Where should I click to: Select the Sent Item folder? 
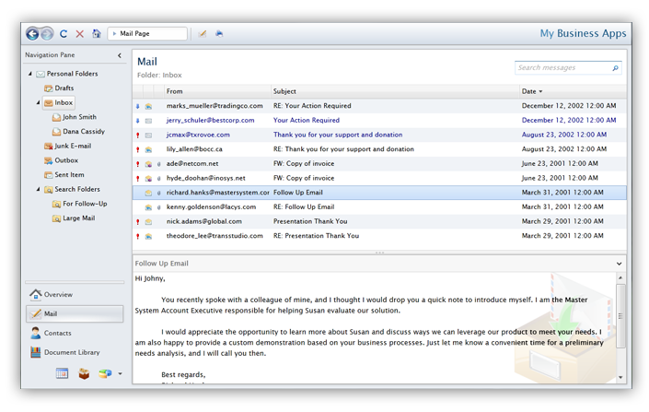click(64, 175)
